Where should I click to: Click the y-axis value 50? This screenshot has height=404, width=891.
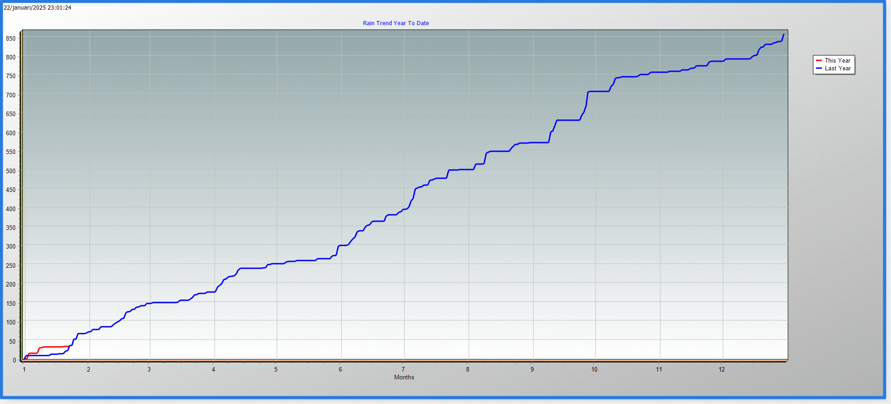point(12,341)
